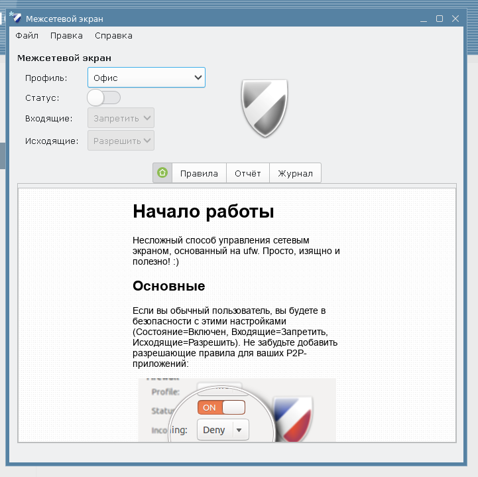The image size is (478, 477).
Task: Click the Профиль: label
Action: point(46,78)
